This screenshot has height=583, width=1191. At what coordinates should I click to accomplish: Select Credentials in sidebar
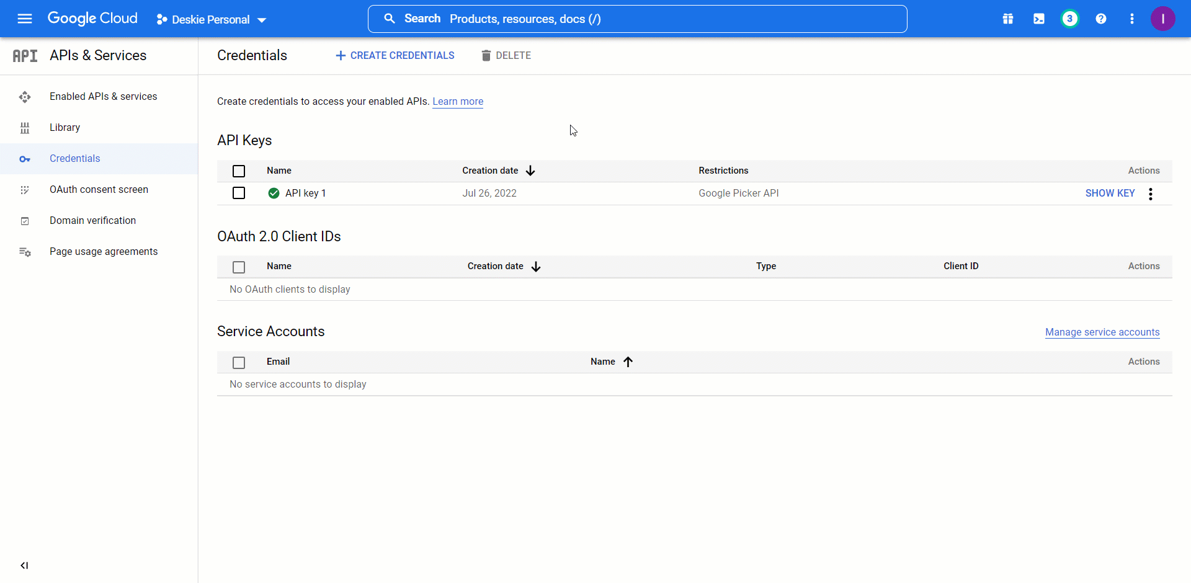click(x=75, y=158)
